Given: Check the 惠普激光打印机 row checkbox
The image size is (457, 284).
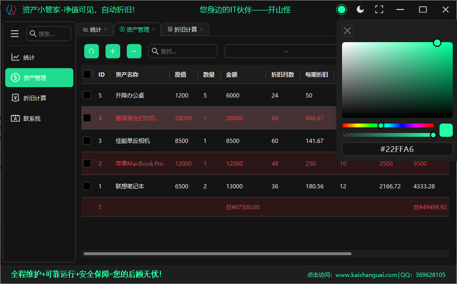Looking at the screenshot, I should (87, 118).
